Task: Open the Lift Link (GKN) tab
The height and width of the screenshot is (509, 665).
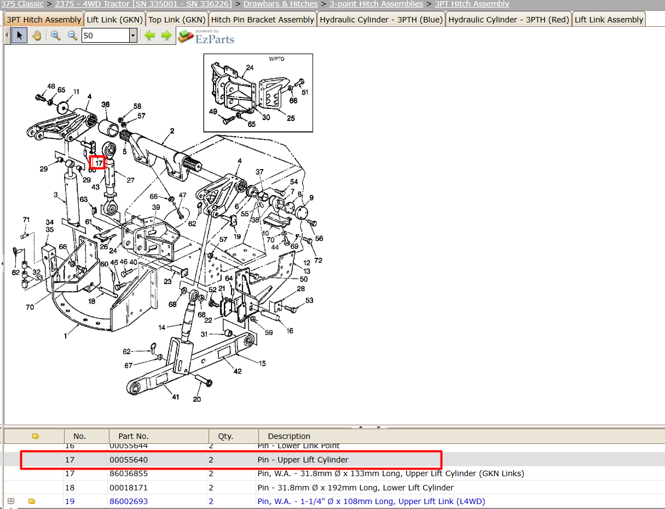Action: click(115, 20)
